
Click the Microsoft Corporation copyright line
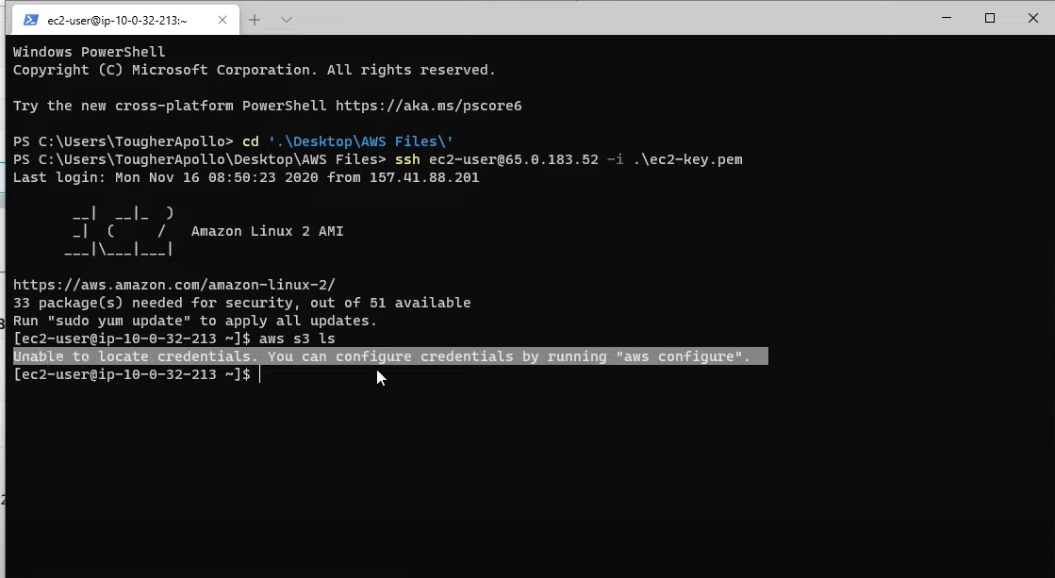point(255,70)
